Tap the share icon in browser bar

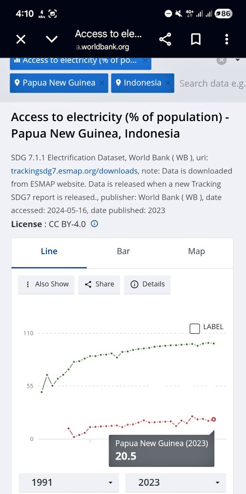165,40
